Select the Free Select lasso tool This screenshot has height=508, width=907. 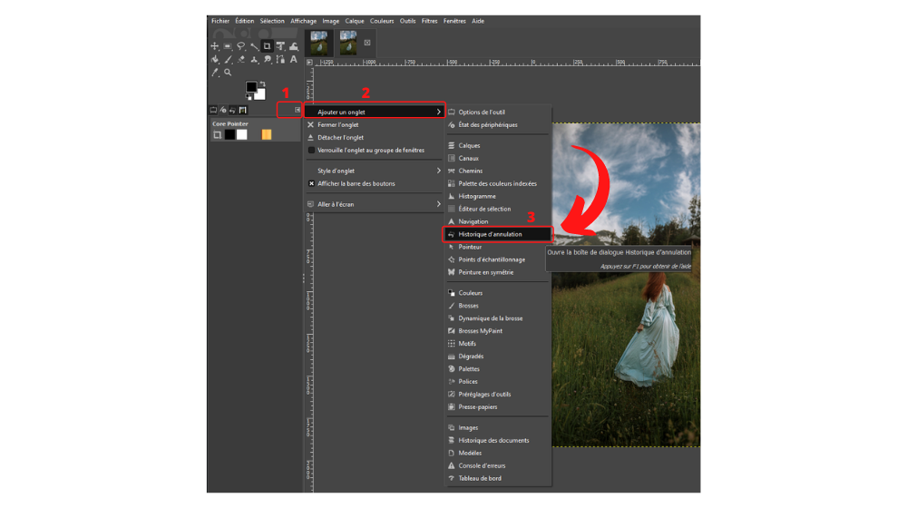[240, 46]
